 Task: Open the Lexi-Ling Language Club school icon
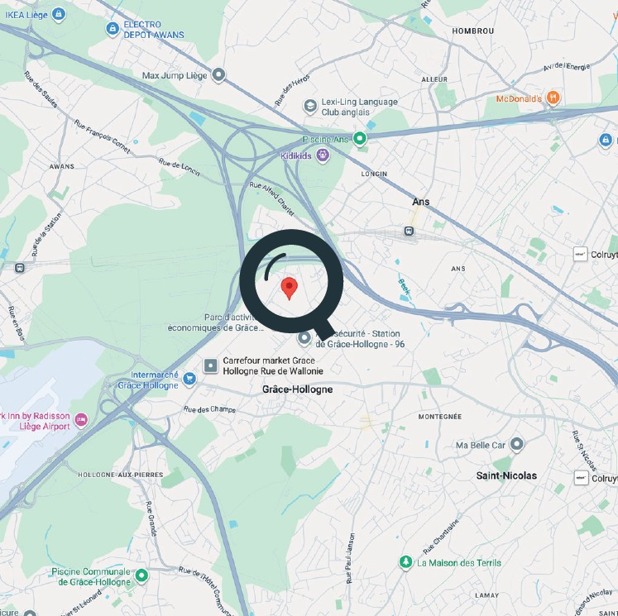click(310, 107)
